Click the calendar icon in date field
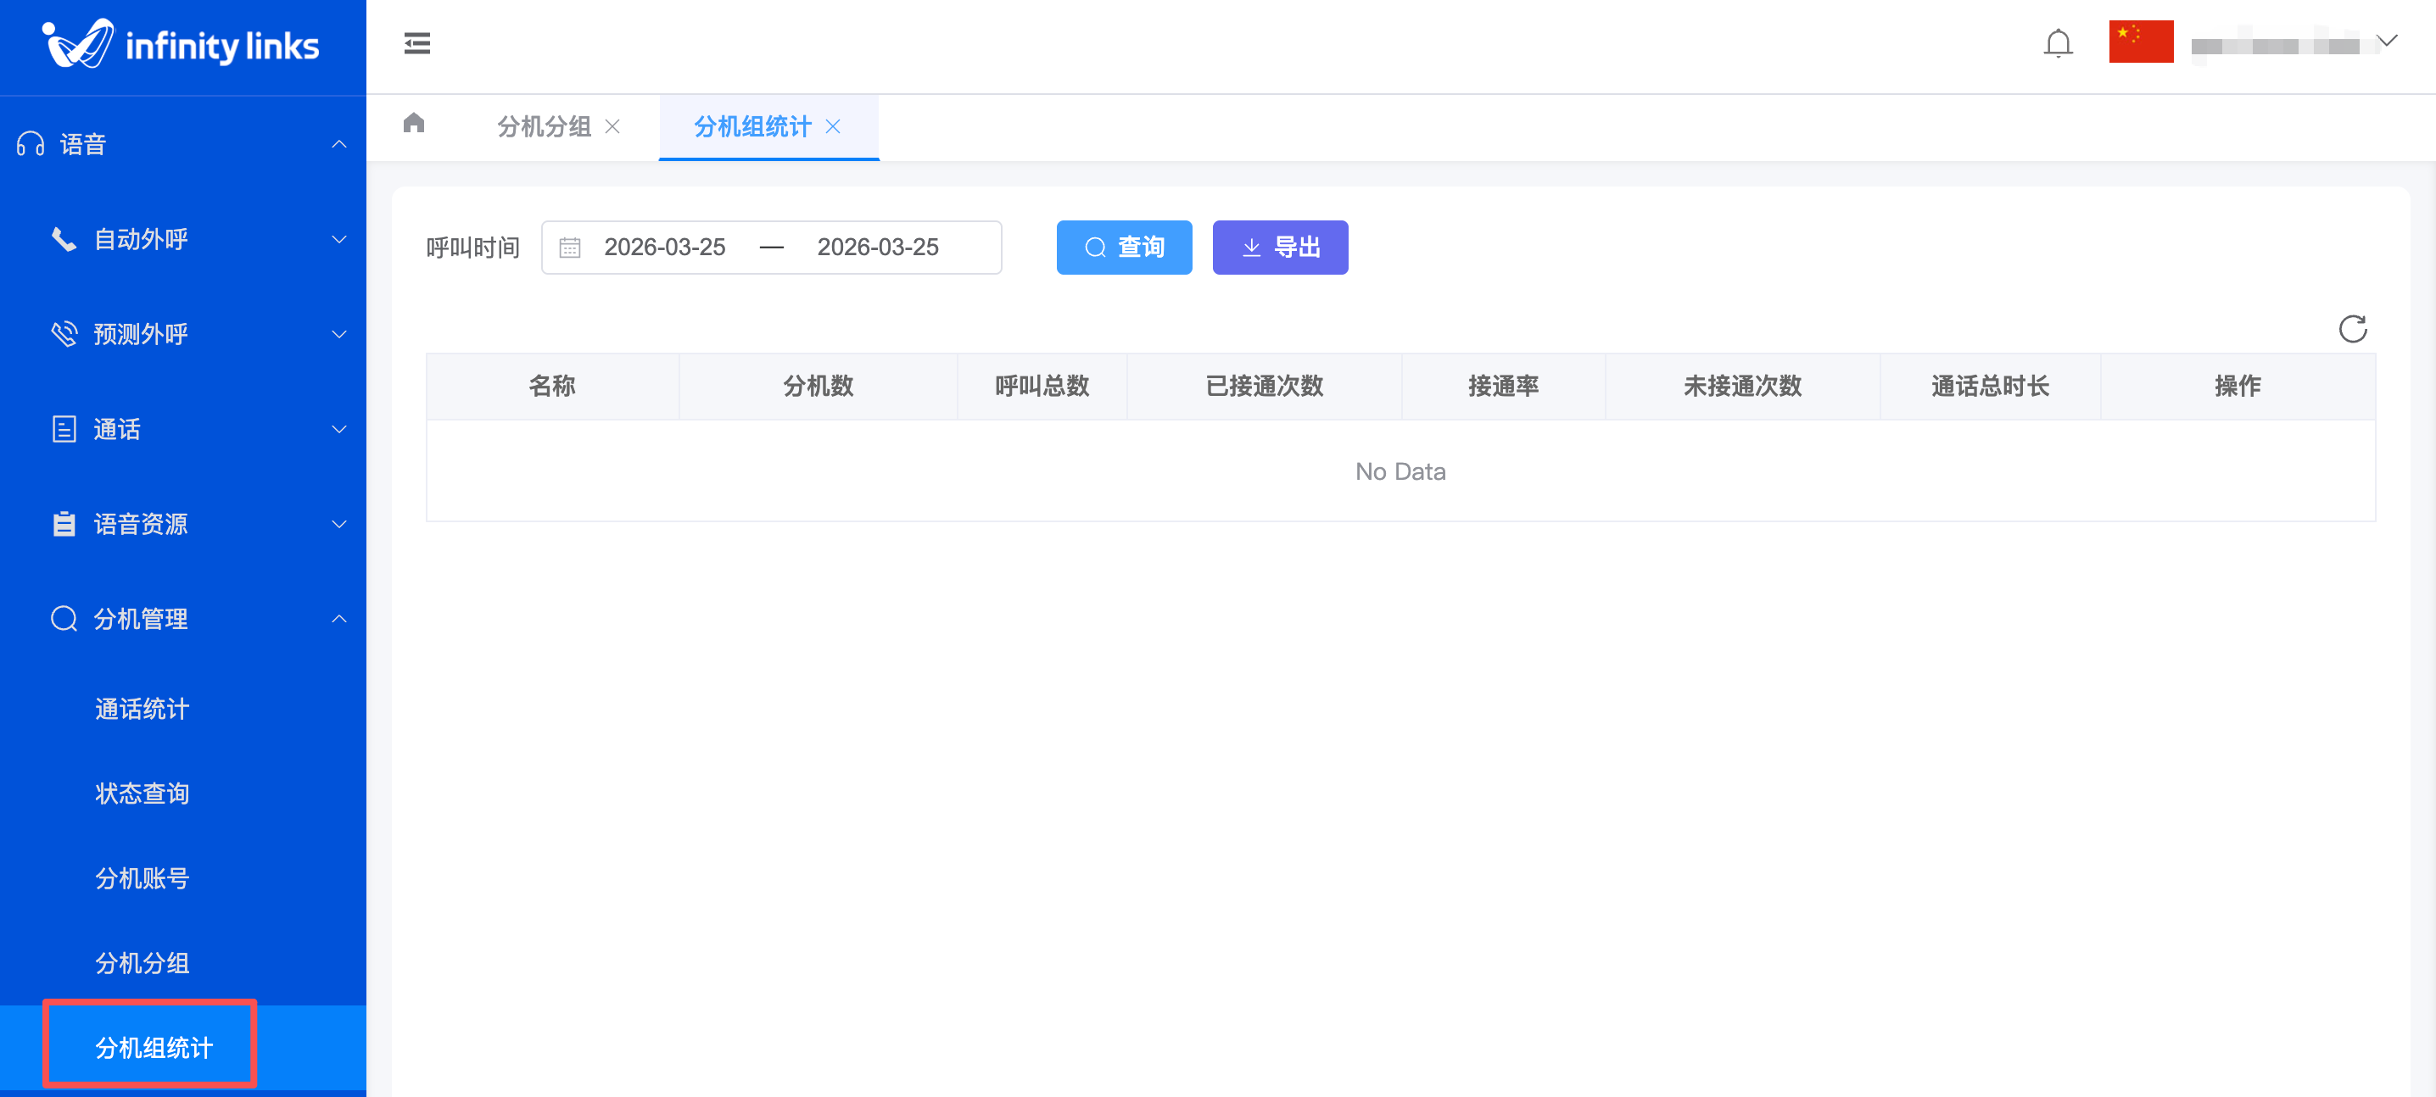 pyautogui.click(x=569, y=248)
